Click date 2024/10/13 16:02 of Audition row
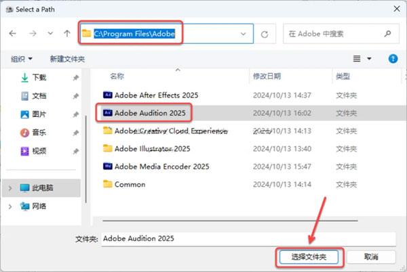The width and height of the screenshot is (407, 272). pos(282,113)
